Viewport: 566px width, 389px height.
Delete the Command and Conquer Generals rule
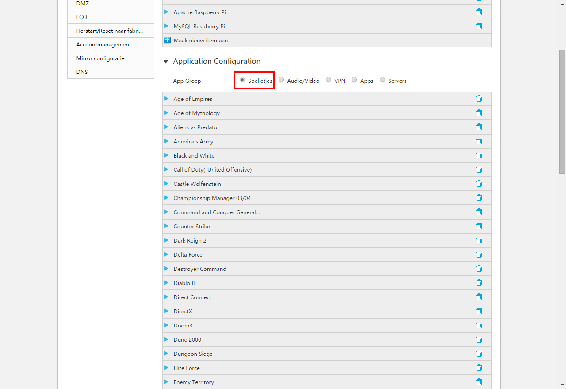(479, 212)
